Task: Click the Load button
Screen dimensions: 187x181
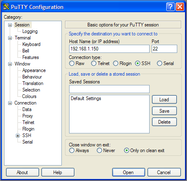Action: (x=164, y=100)
